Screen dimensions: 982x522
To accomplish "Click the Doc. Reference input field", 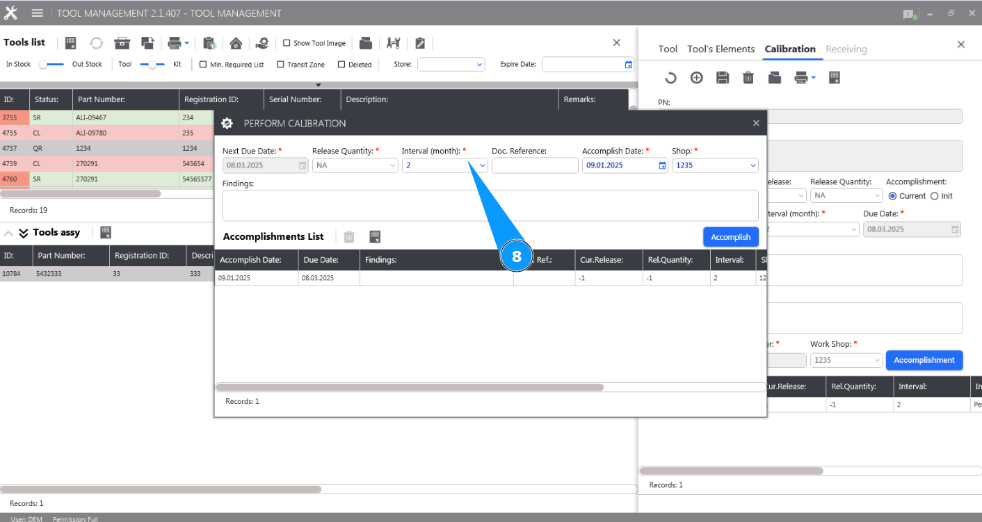I will 535,165.
